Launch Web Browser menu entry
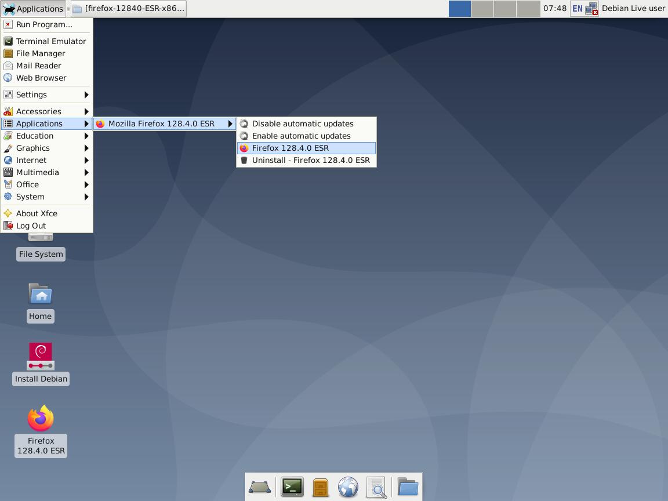668x501 pixels. click(46, 78)
